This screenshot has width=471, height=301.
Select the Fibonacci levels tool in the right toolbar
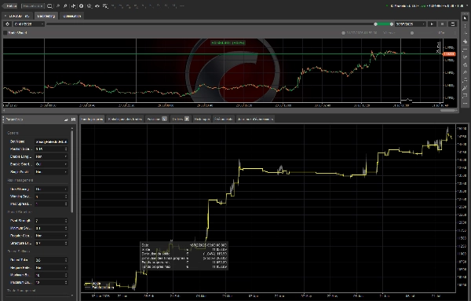pos(465,80)
